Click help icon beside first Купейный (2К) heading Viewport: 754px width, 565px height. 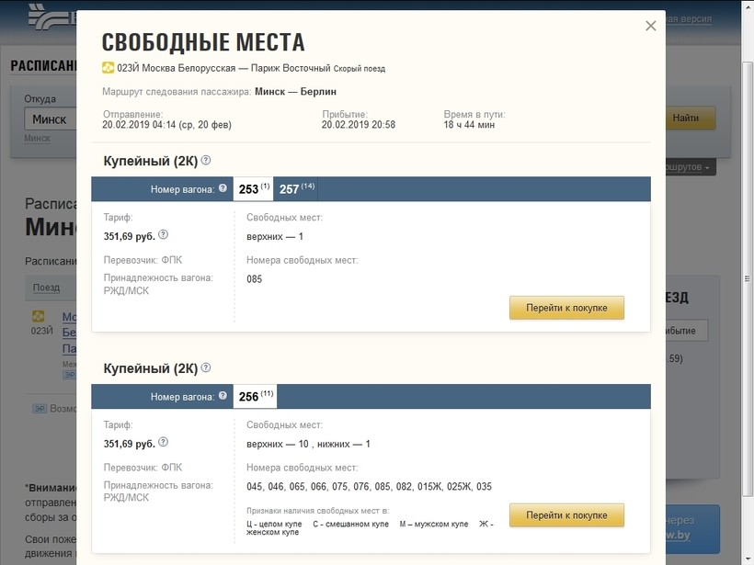coord(206,160)
